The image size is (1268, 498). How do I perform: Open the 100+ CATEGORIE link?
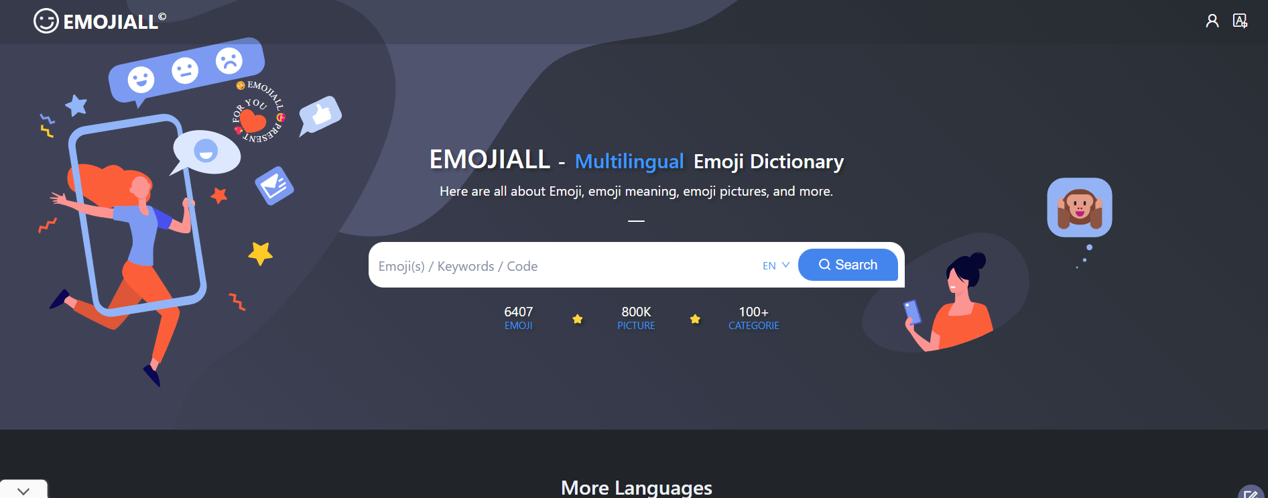click(x=754, y=318)
